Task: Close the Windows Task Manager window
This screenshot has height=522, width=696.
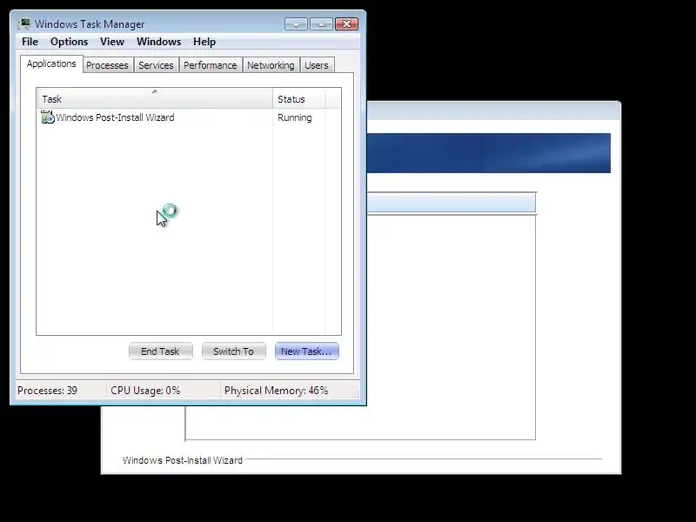Action: 346,24
